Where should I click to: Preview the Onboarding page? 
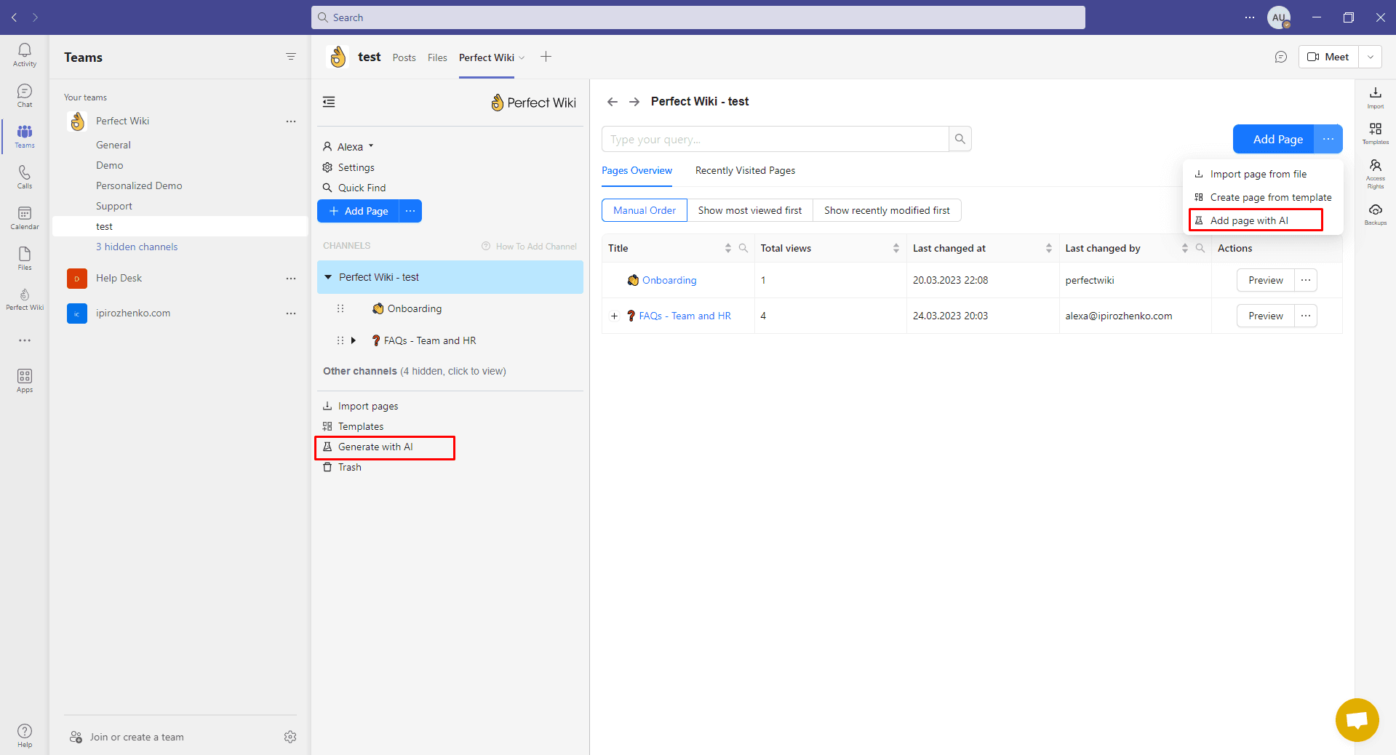1266,280
